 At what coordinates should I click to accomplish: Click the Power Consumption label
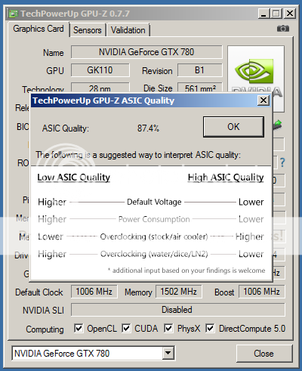click(154, 219)
